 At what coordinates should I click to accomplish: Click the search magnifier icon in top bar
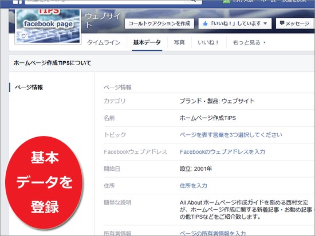pyautogui.click(x=193, y=1)
